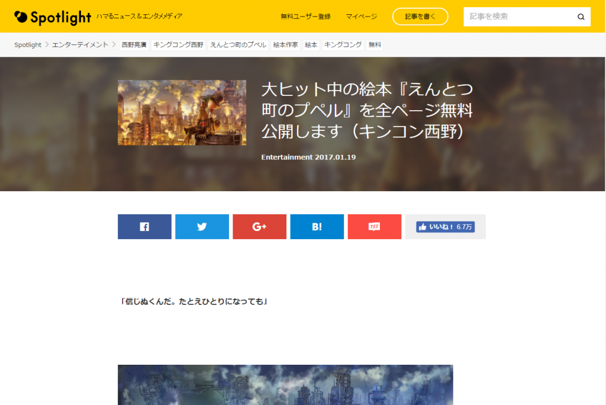Select the キングコング tag

[x=343, y=45]
